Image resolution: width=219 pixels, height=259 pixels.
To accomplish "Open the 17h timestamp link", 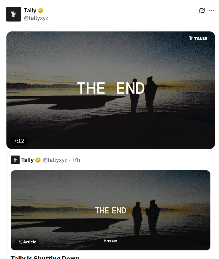I will [x=76, y=160].
